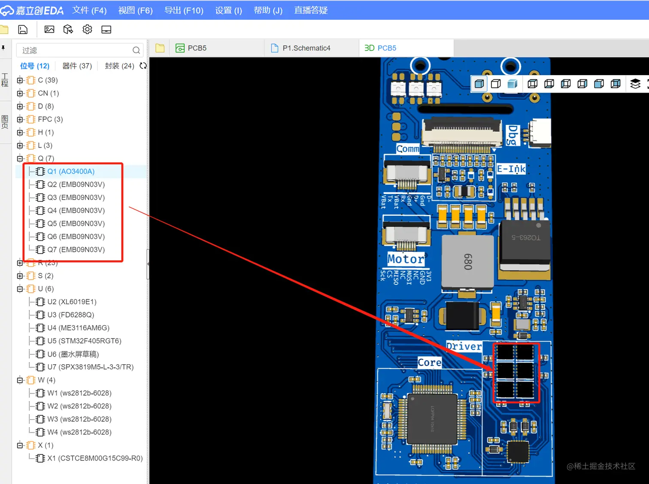Click the save icon in the toolbar
Image resolution: width=649 pixels, height=484 pixels.
pyautogui.click(x=23, y=30)
